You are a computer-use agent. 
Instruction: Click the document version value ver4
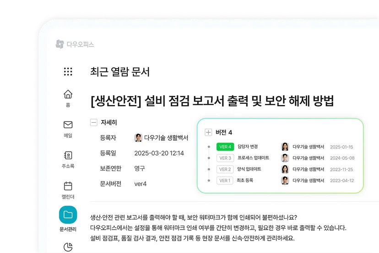tap(141, 184)
